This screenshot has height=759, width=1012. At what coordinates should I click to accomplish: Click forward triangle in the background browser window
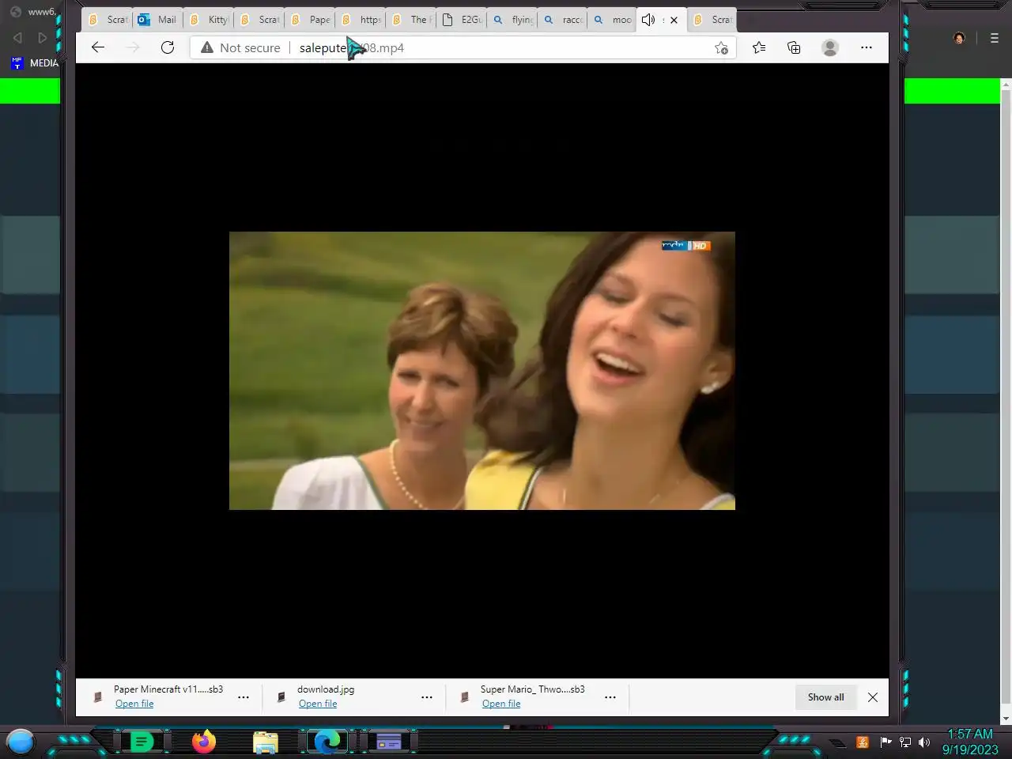coord(43,37)
